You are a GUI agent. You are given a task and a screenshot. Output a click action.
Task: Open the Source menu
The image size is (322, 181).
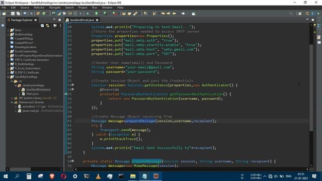tap(25, 8)
